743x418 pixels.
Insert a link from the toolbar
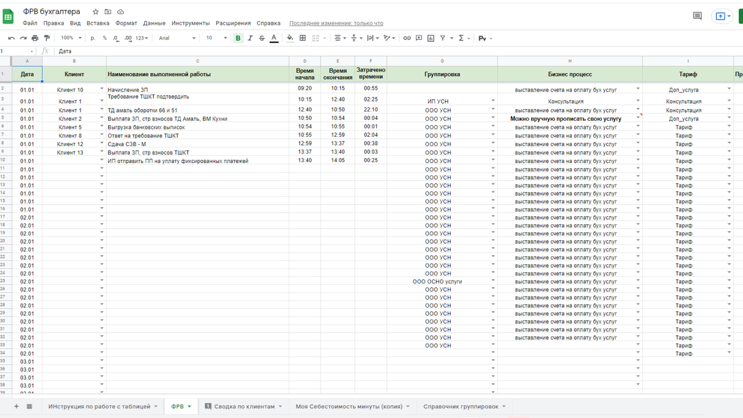pyautogui.click(x=407, y=38)
